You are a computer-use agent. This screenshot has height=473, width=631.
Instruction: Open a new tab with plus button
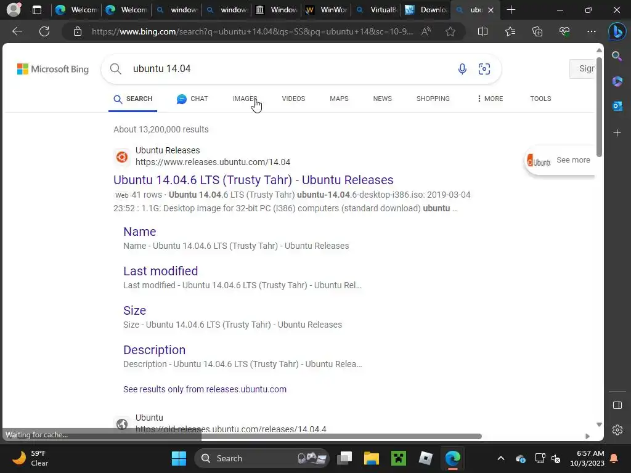[511, 10]
